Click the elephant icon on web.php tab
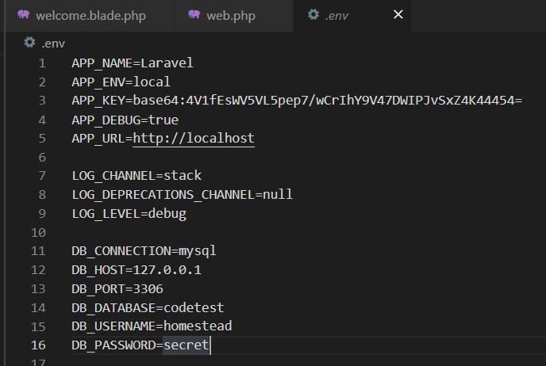 point(194,14)
